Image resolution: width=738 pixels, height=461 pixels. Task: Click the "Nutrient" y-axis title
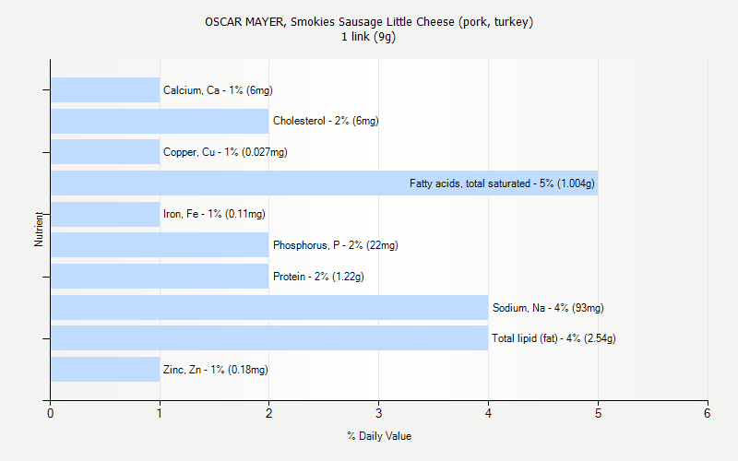pos(39,230)
